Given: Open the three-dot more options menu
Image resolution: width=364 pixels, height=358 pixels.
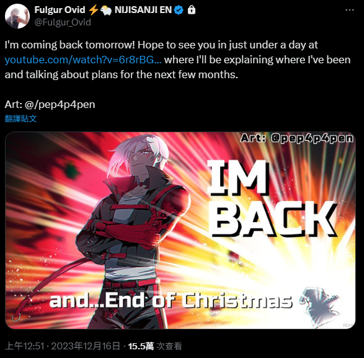Looking at the screenshot, I should [349, 10].
